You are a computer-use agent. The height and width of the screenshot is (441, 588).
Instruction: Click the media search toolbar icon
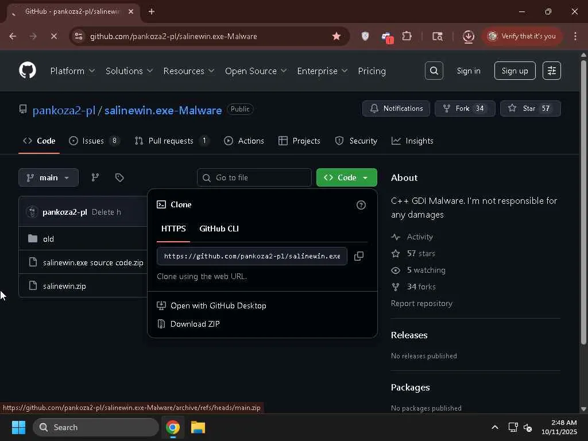tap(437, 36)
